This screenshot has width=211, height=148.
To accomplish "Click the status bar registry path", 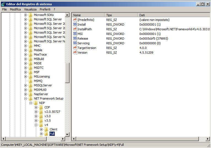I will click(x=62, y=145).
